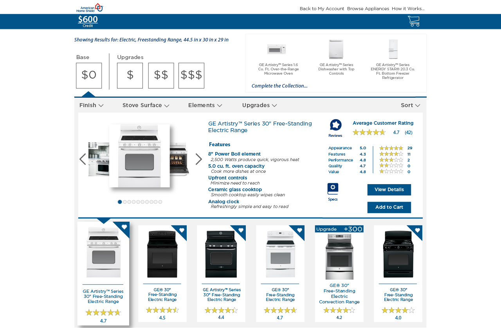Open Browse Appliances link
Screen dimensions: 501x328
(x=368, y=9)
